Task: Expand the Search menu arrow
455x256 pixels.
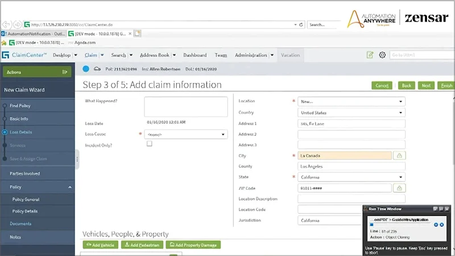Action: pyautogui.click(x=131, y=55)
